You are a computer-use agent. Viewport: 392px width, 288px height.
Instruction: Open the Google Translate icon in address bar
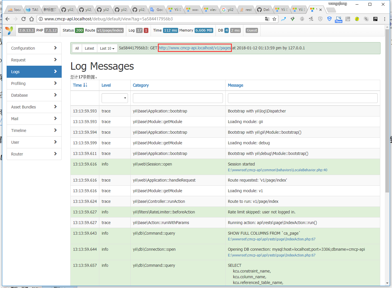[267, 19]
